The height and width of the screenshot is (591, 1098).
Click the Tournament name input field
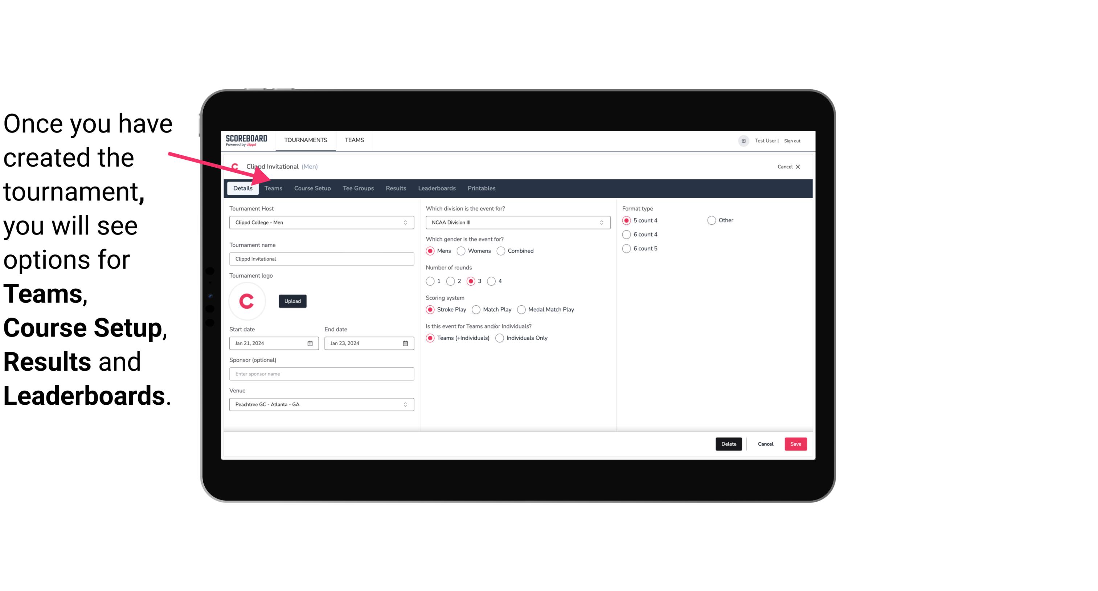click(321, 258)
